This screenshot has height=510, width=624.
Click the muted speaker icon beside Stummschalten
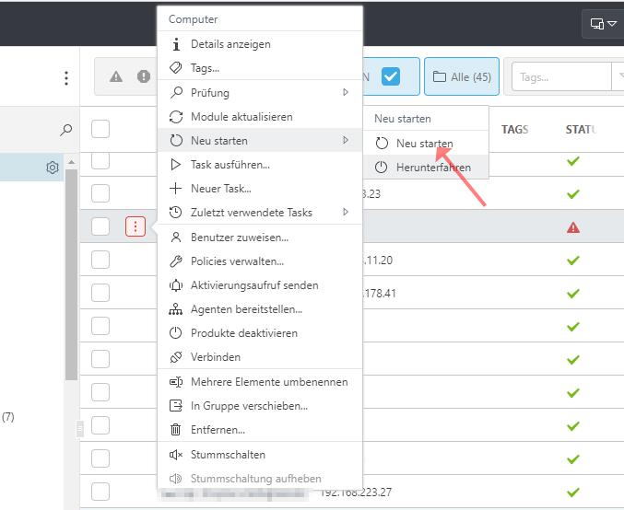point(175,455)
